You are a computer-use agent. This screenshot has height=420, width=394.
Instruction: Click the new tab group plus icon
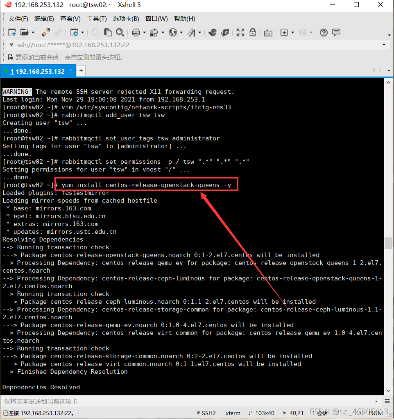[284, 32]
